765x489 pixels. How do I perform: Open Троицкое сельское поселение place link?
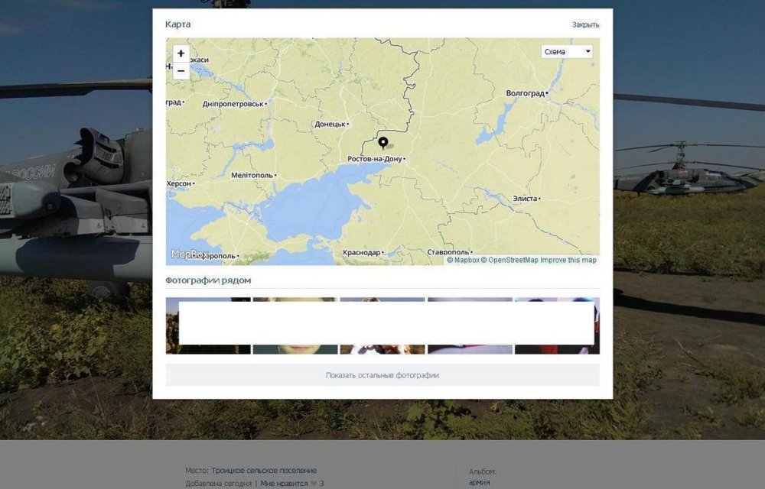tap(264, 471)
